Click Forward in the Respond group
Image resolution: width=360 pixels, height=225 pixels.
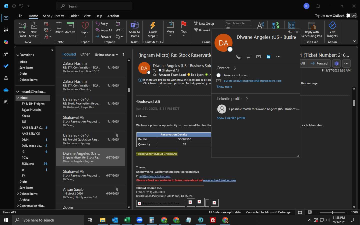pos(103,36)
